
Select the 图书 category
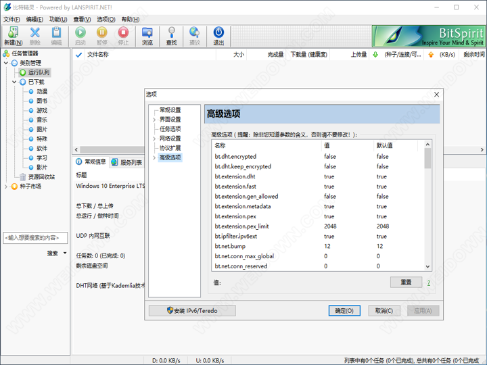point(42,101)
